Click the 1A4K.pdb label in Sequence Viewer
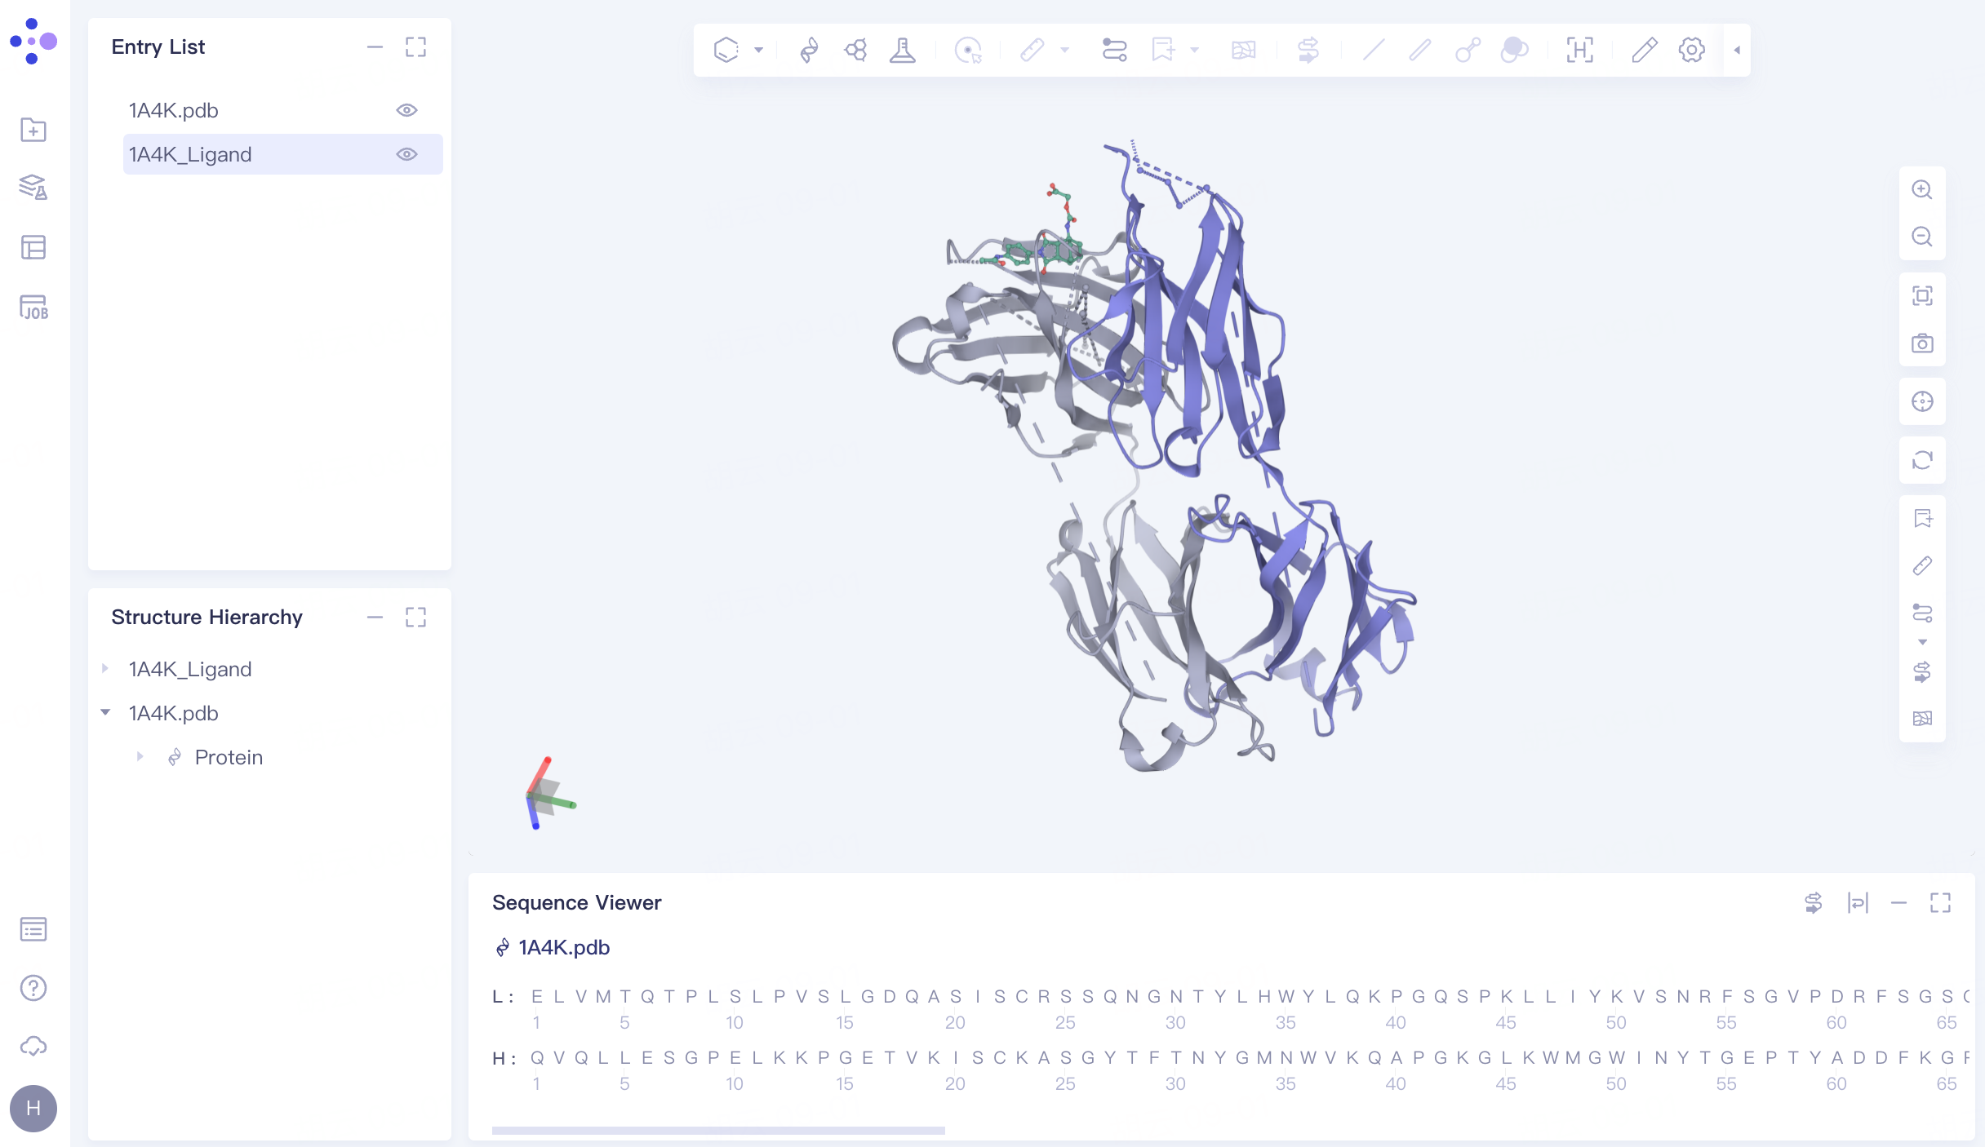This screenshot has width=1985, height=1147. click(564, 947)
